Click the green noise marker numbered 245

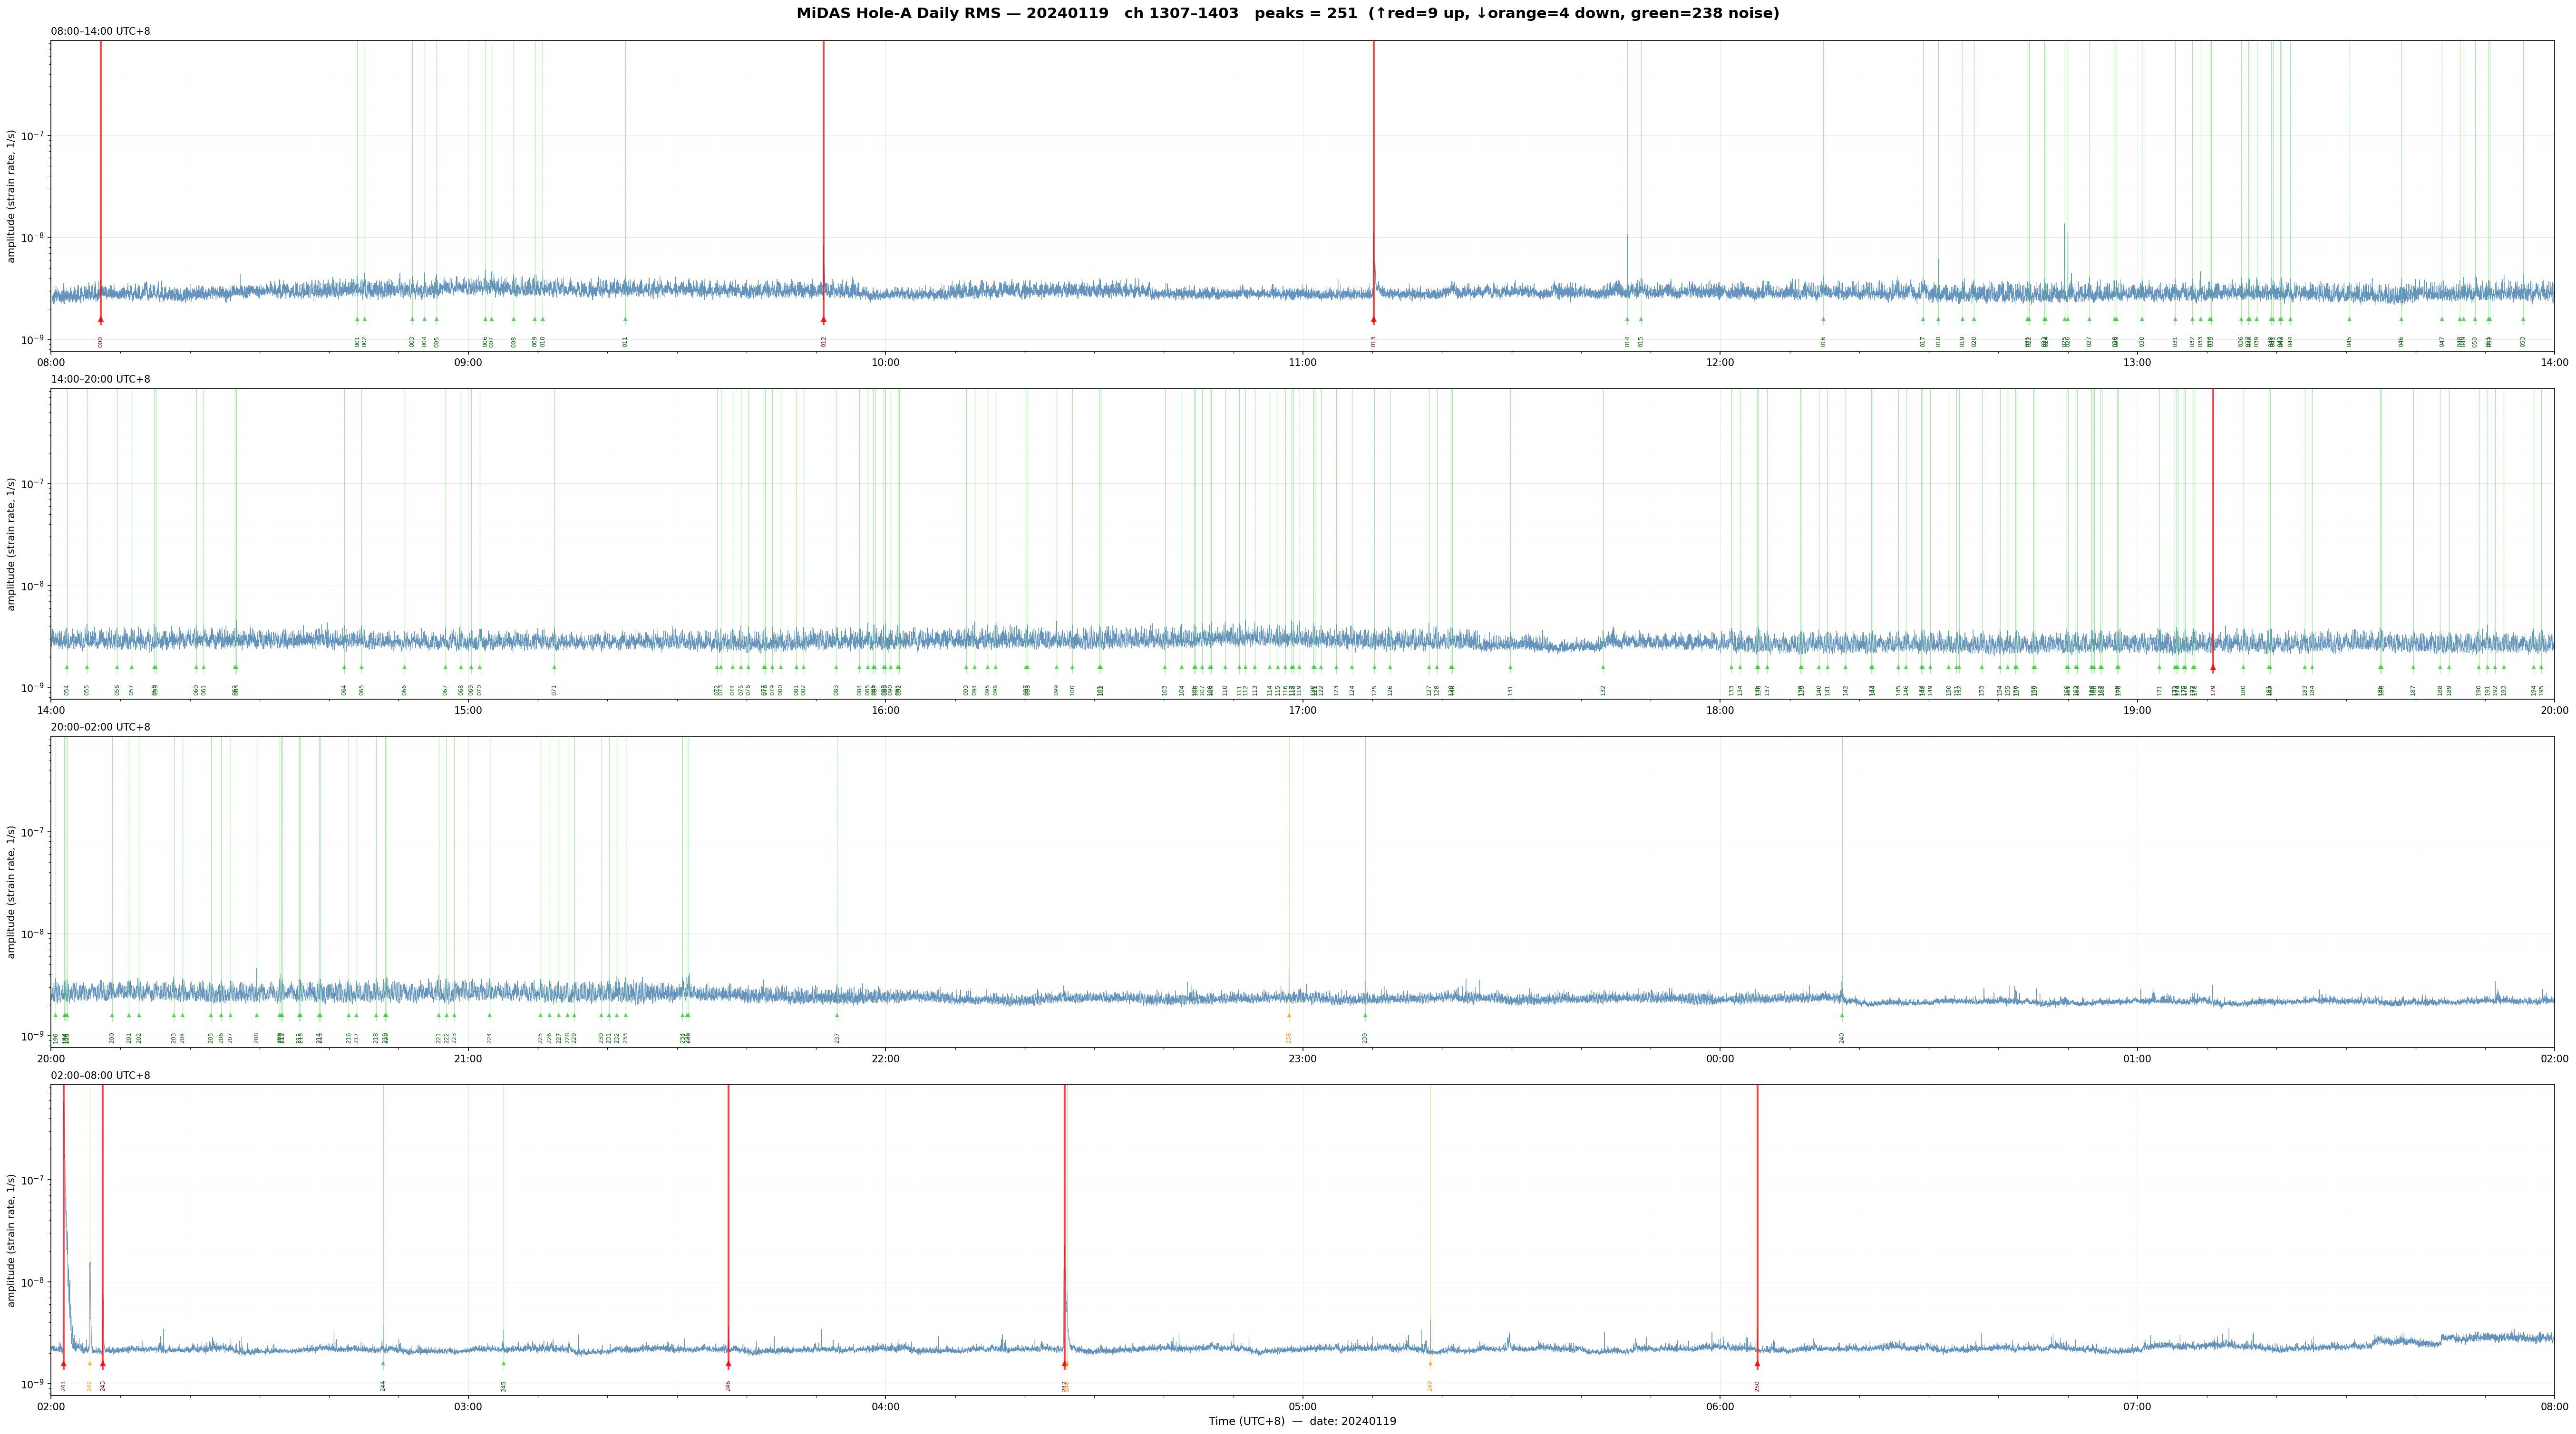pyautogui.click(x=504, y=1364)
